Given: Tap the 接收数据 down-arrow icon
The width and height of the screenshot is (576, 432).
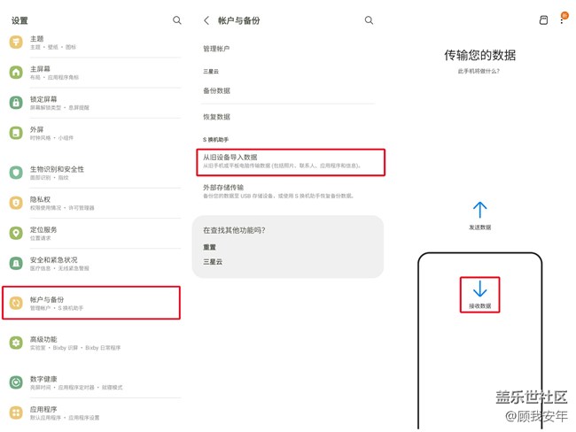Looking at the screenshot, I should point(479,289).
